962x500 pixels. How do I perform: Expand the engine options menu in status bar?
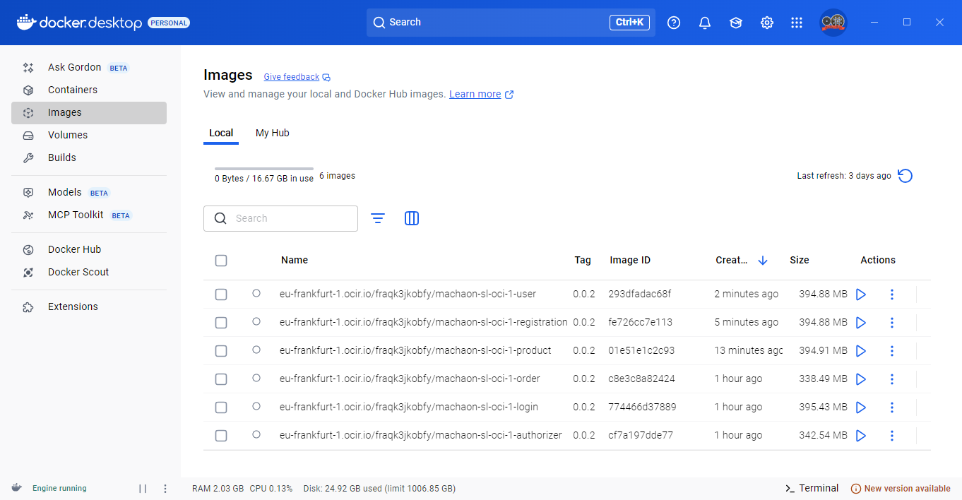[x=165, y=489]
